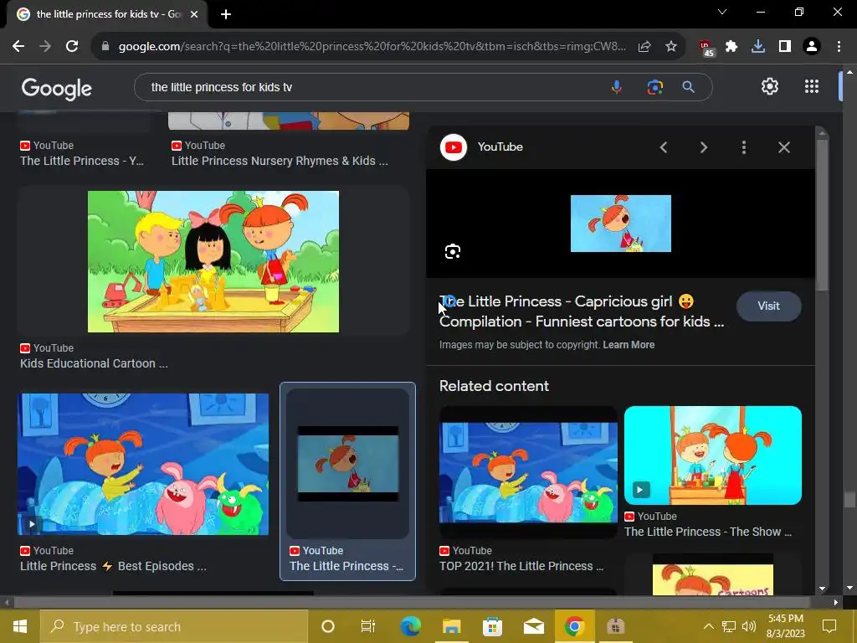This screenshot has height=643, width=857.
Task: Open Cortana circle icon on taskbar
Action: pyautogui.click(x=328, y=626)
